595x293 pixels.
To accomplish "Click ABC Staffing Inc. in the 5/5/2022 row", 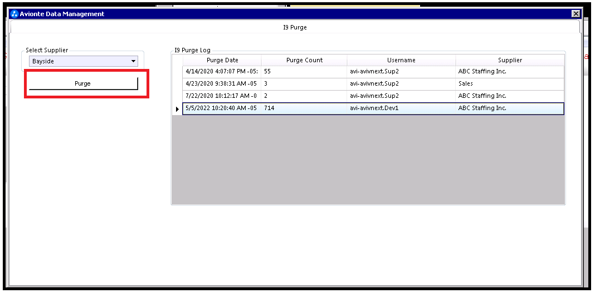I will pyautogui.click(x=510, y=108).
